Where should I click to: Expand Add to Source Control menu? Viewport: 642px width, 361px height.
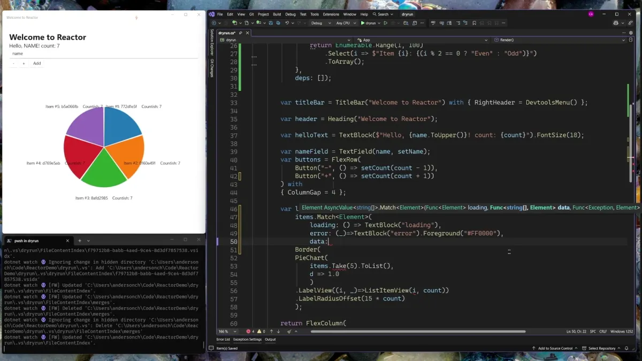click(556, 348)
